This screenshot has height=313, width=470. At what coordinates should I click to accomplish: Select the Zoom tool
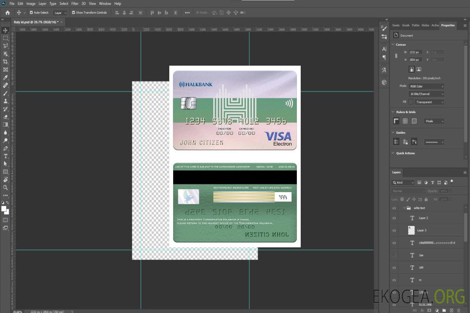coord(5,187)
